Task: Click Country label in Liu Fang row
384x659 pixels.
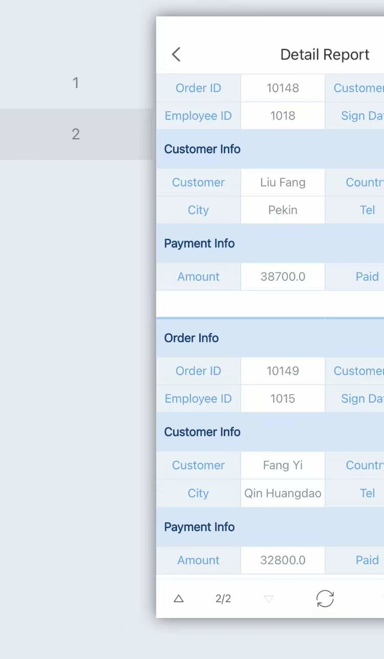Action: click(365, 182)
